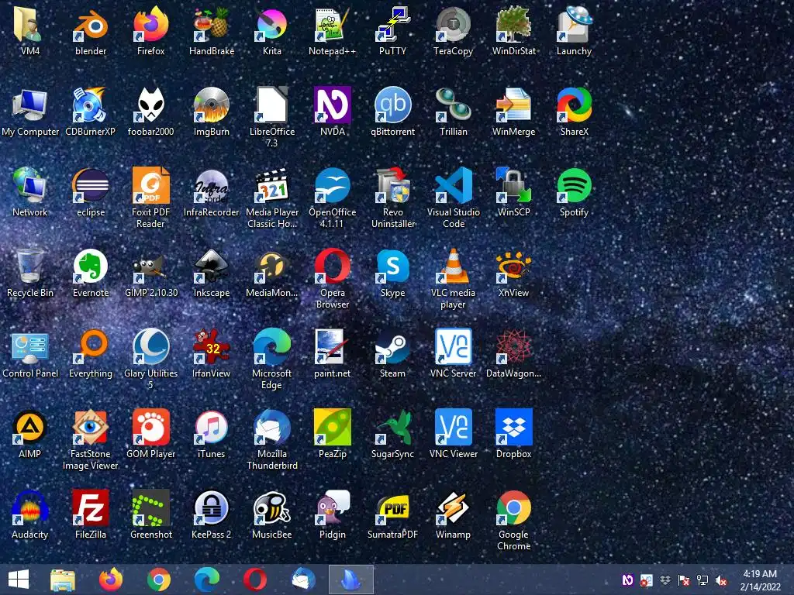Click the XnView desktop icon
The height and width of the screenshot is (595, 794).
point(513,267)
